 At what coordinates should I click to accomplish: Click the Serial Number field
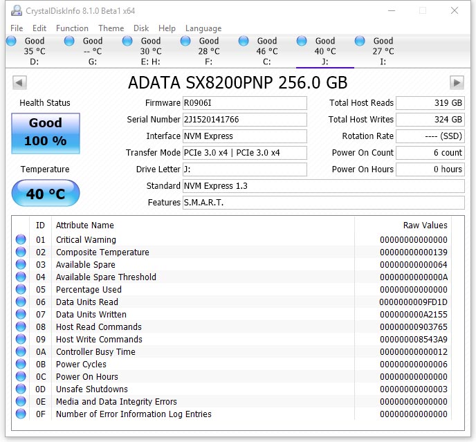(245, 120)
